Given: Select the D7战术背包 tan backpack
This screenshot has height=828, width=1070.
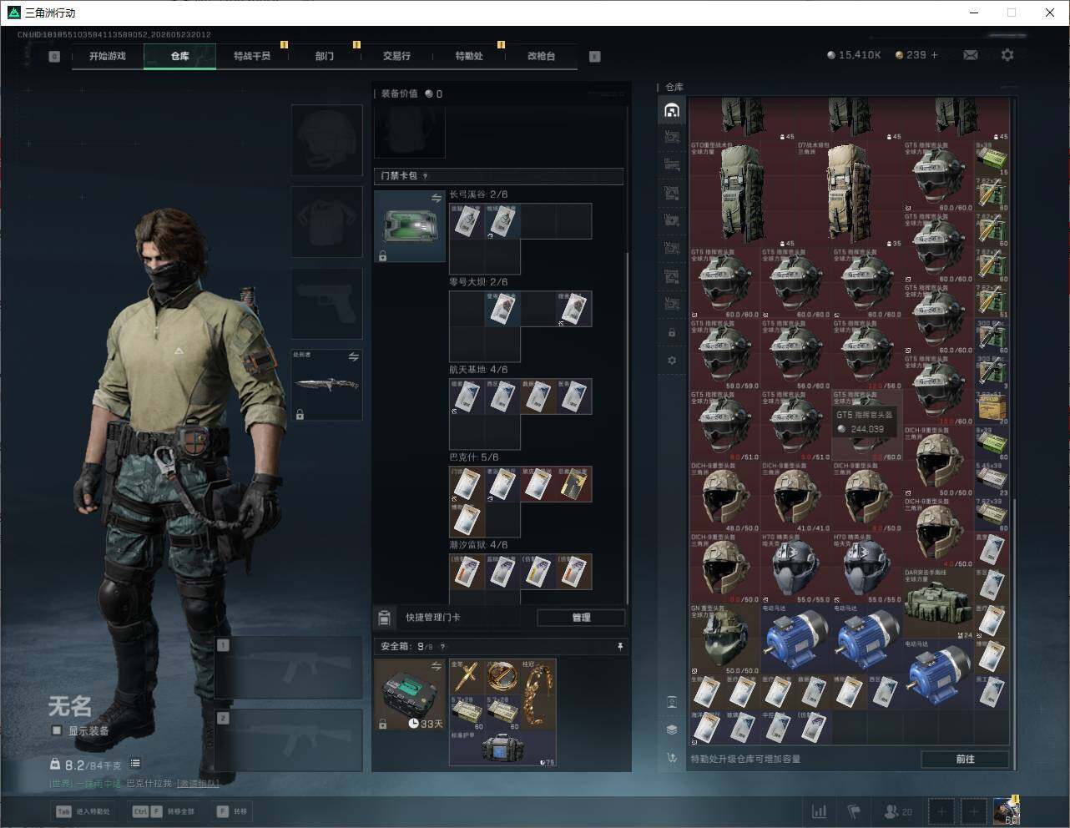Looking at the screenshot, I should point(850,193).
